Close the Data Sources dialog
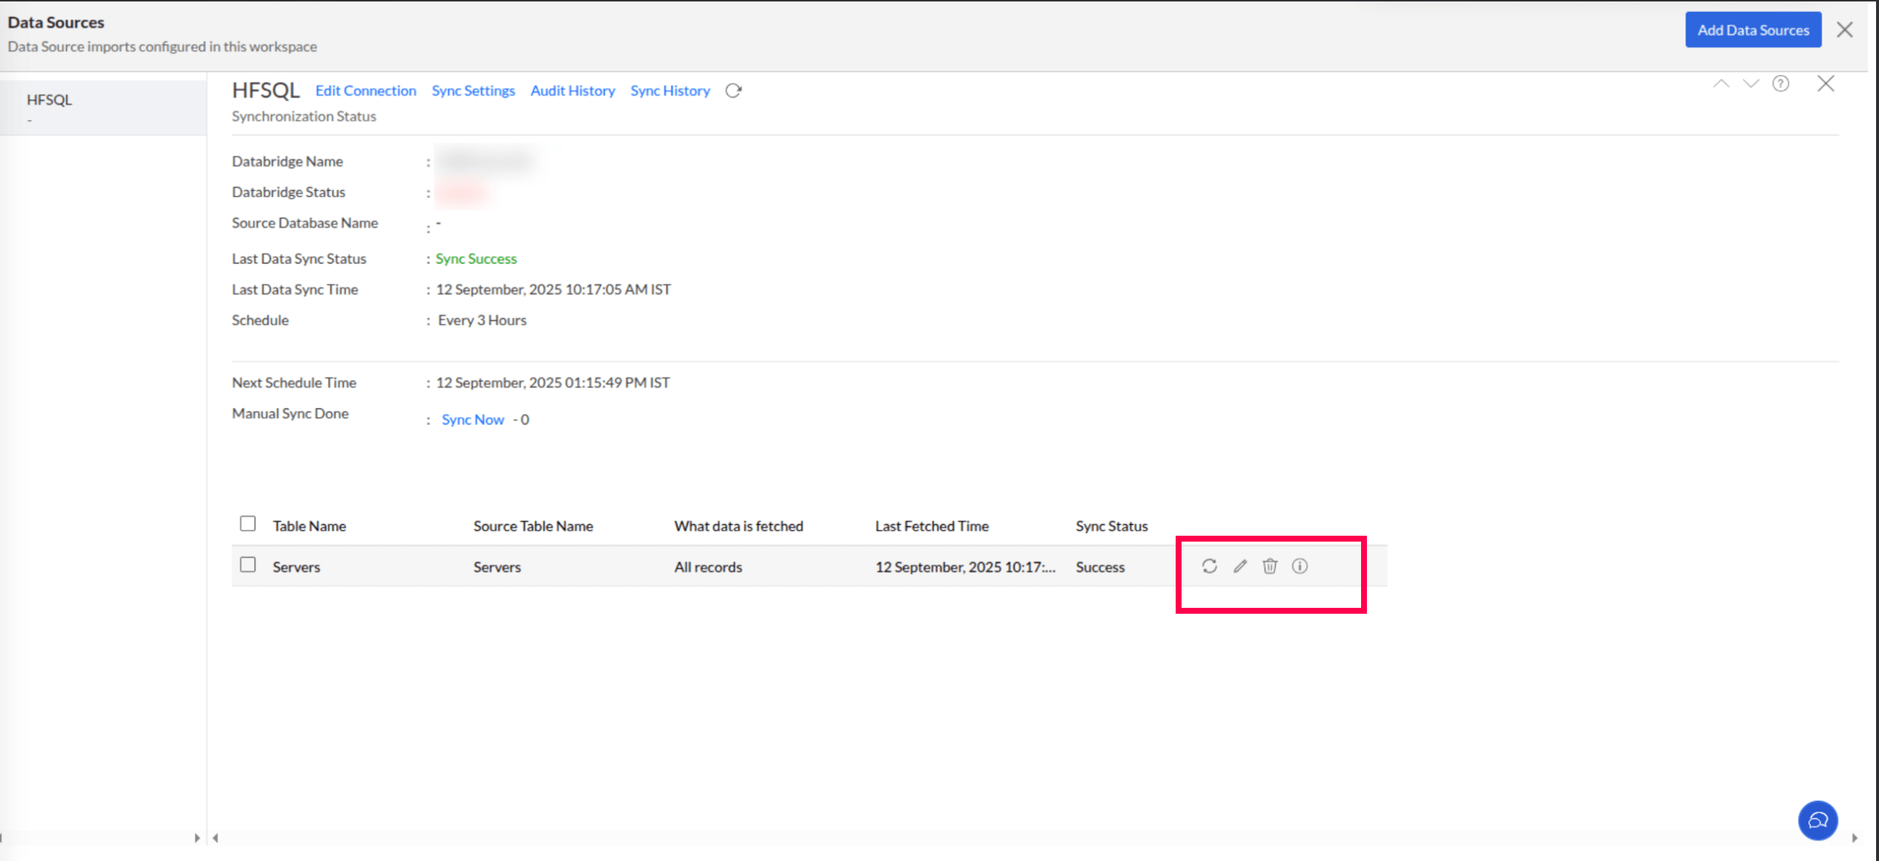The height and width of the screenshot is (861, 1879). click(1844, 29)
